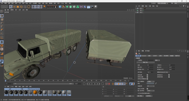The height and width of the screenshot is (101, 189).
Task: Select the Studio material thumbnail
Action: (x=64, y=92)
